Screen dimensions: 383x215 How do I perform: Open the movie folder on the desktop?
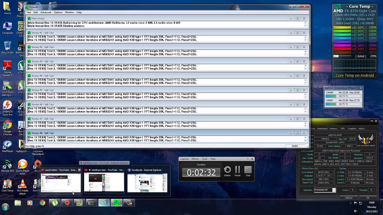tap(7, 8)
